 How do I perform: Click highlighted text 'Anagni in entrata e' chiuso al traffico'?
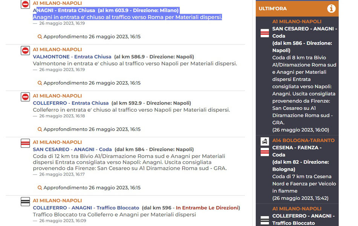point(127,17)
